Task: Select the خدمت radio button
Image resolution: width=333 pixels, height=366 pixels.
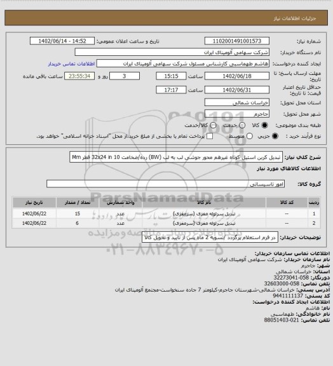Action: tap(242, 125)
